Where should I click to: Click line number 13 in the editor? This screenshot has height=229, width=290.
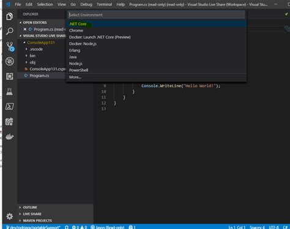pyautogui.click(x=103, y=109)
